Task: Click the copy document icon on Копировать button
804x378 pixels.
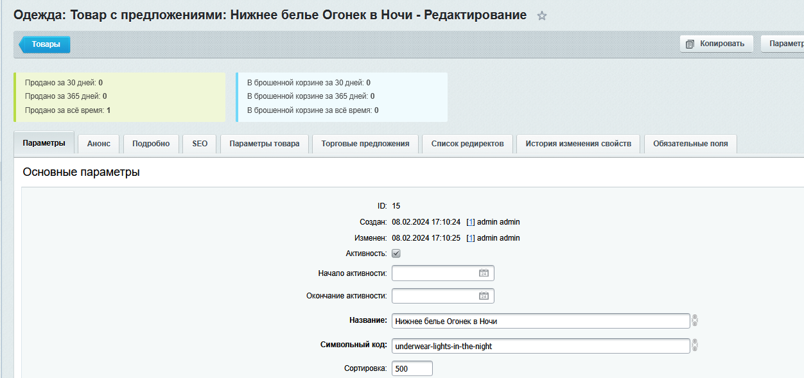Action: tap(688, 44)
